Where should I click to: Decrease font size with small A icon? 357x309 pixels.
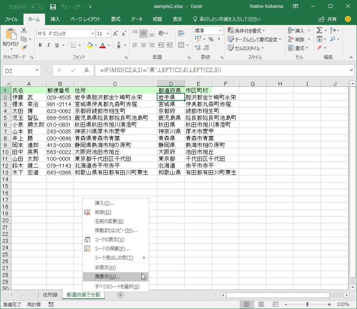point(124,34)
